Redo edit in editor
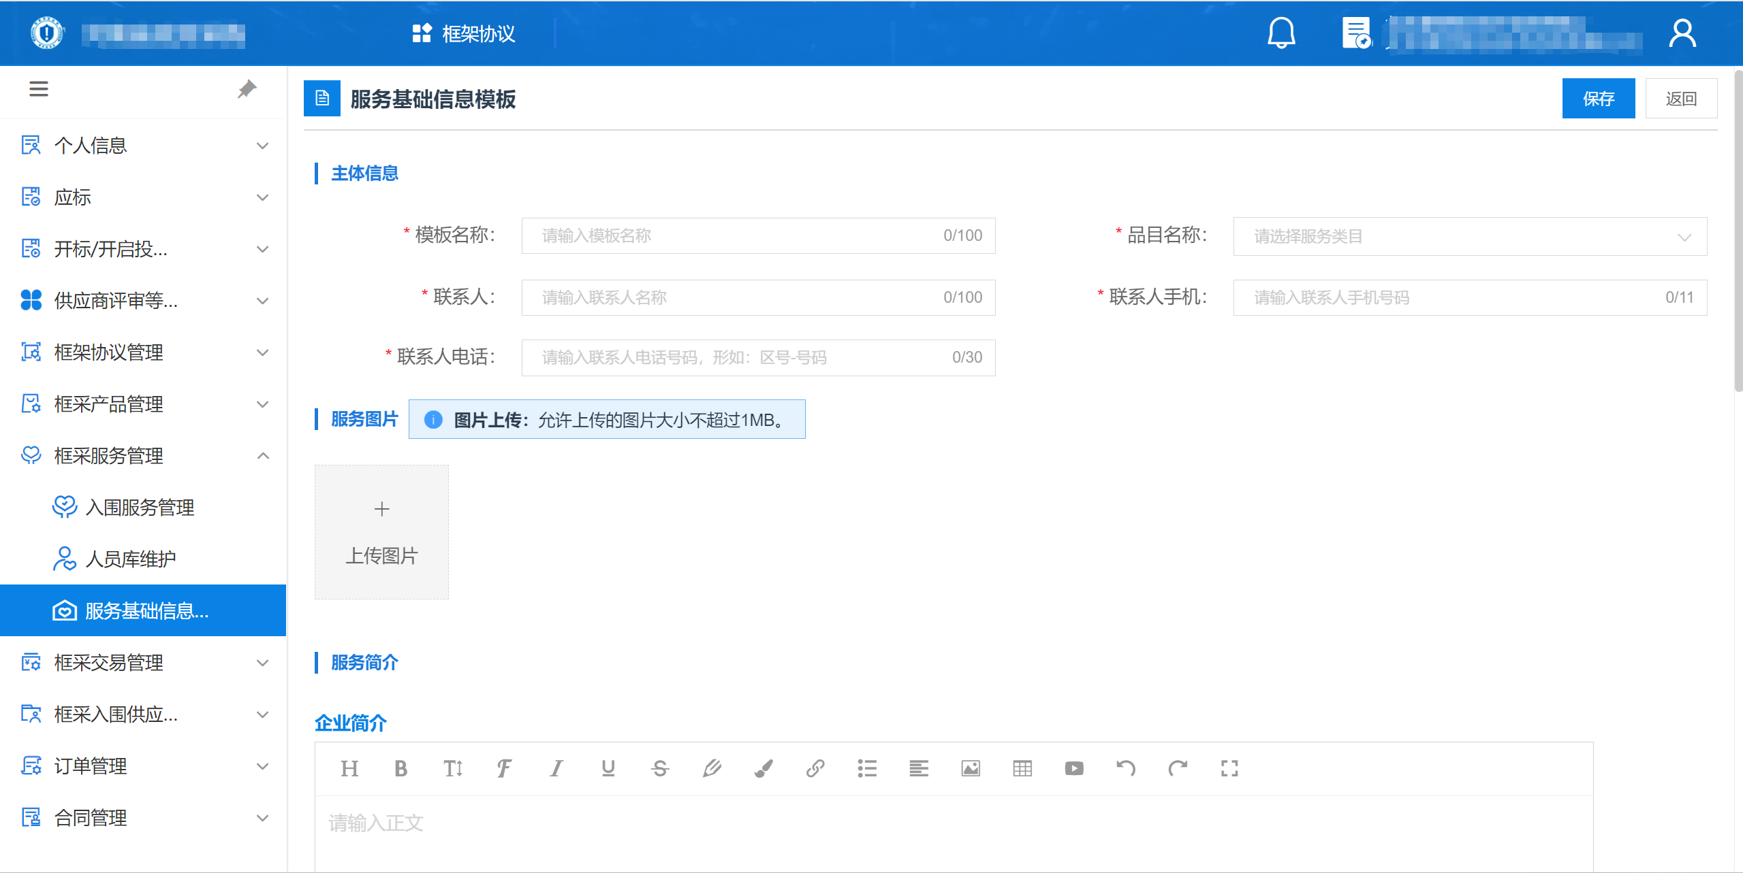 (x=1178, y=768)
